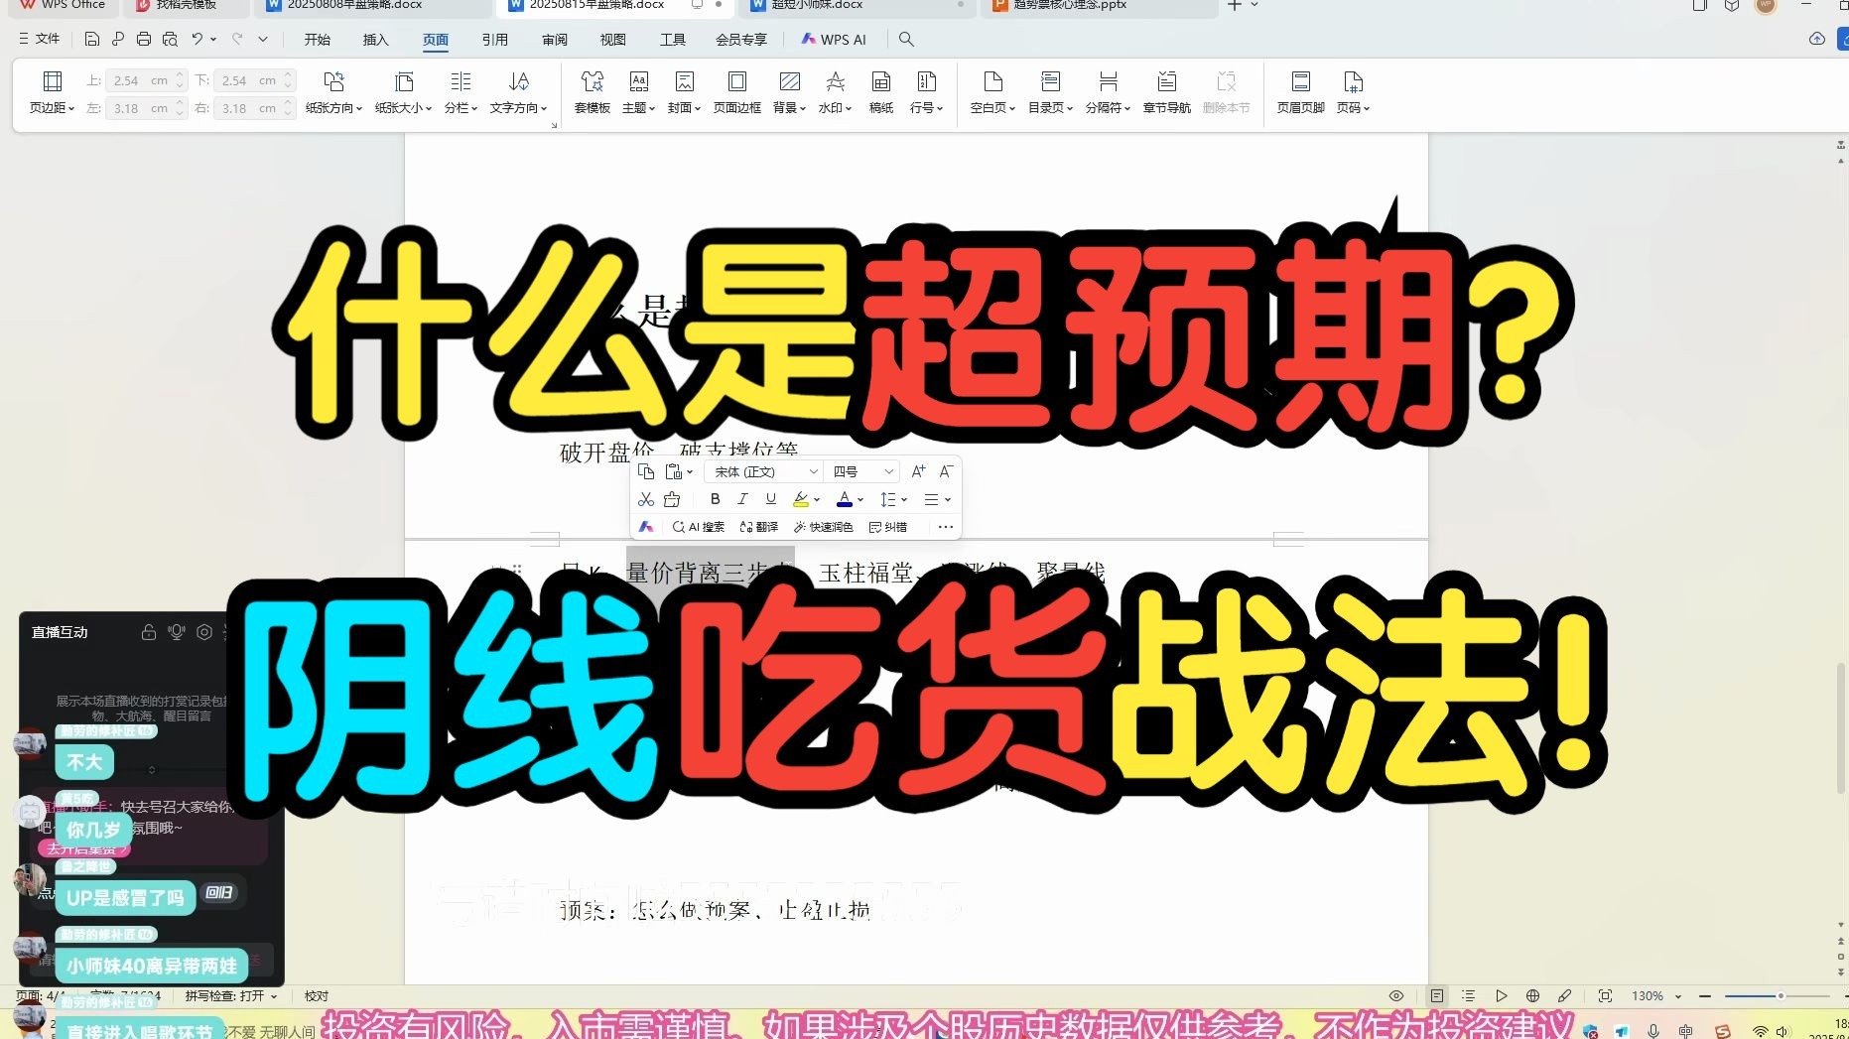Viewport: 1849px width, 1039px height.
Task: Click the microphone icon in system tray
Action: pyautogui.click(x=1653, y=1031)
